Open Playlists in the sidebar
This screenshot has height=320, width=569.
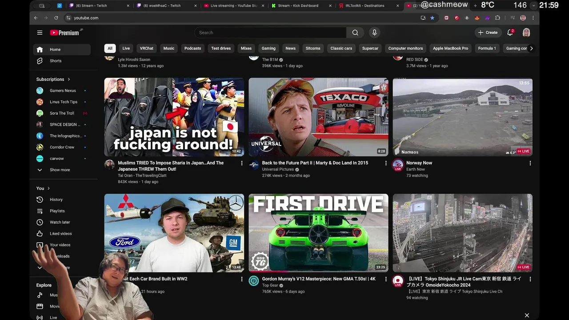click(62, 211)
